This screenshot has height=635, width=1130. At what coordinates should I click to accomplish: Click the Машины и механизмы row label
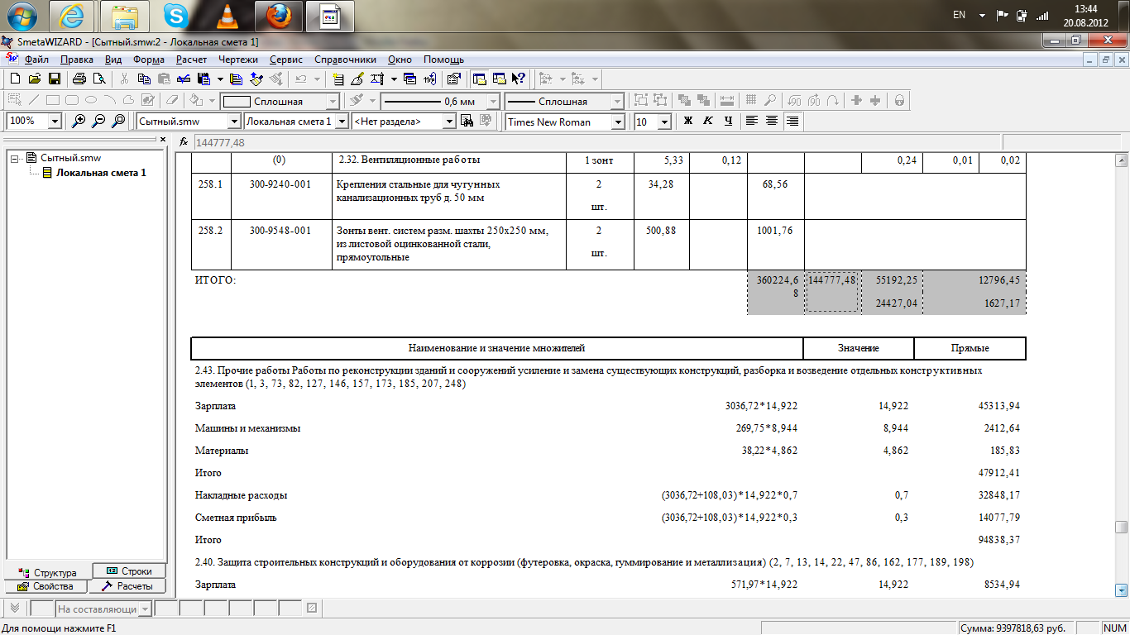247,428
